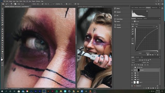This screenshot has width=165, height=93.
Task: Open the Kind filter dropdown in Layers
Action: tap(135, 60)
